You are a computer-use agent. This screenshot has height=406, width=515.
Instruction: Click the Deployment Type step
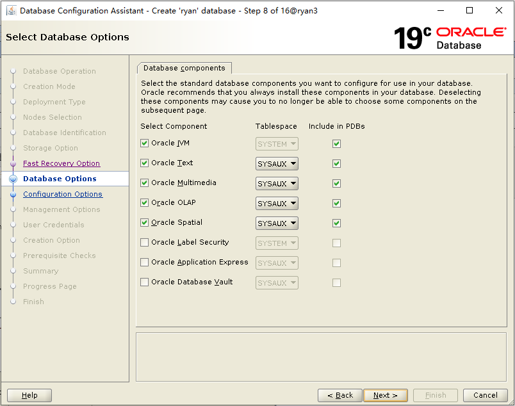pos(54,102)
